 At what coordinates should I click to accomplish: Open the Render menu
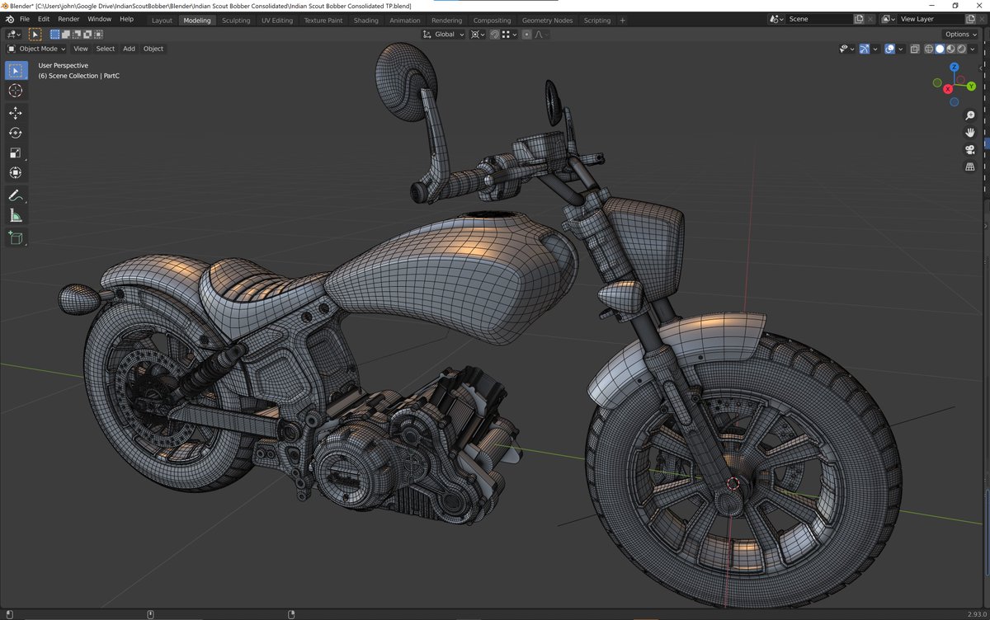coord(68,19)
